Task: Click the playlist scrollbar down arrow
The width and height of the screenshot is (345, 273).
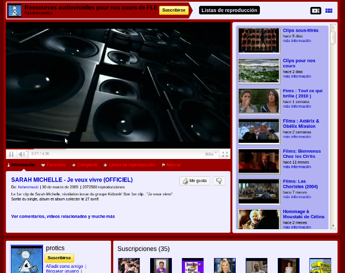Action: point(333,226)
